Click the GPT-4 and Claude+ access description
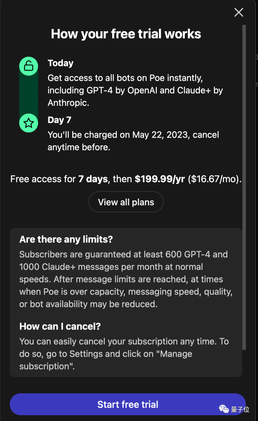The image size is (258, 421). click(135, 90)
